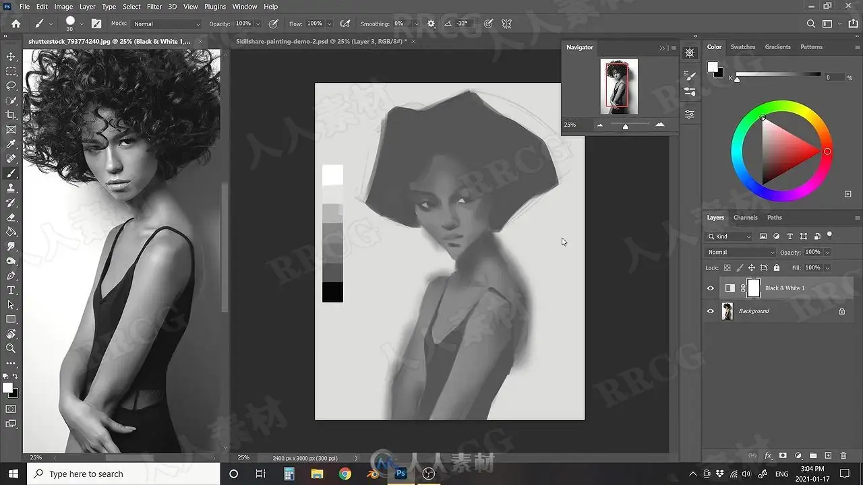Select the Type tool

click(11, 290)
